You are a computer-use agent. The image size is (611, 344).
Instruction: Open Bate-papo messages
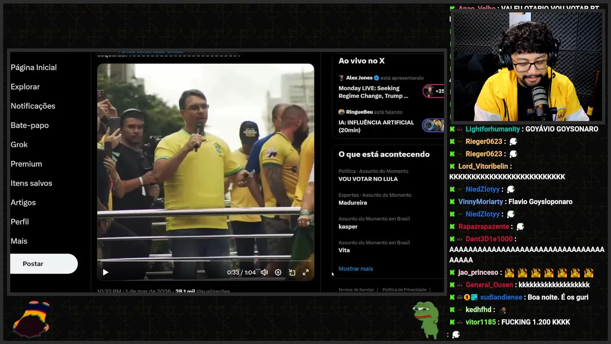pos(30,125)
